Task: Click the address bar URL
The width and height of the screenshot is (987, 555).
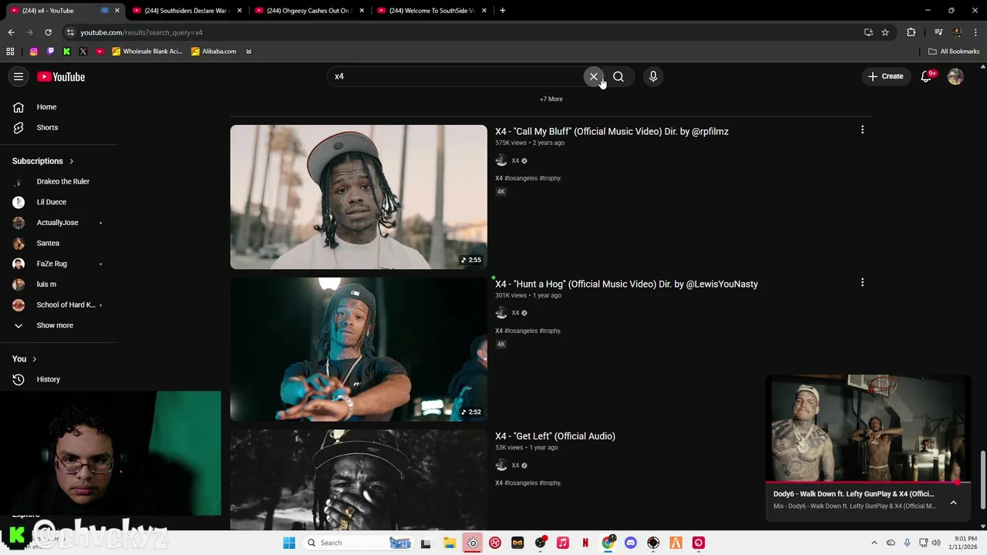Action: pos(141,32)
